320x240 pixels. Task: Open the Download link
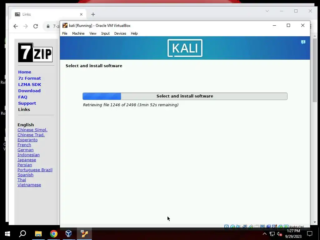tap(29, 91)
